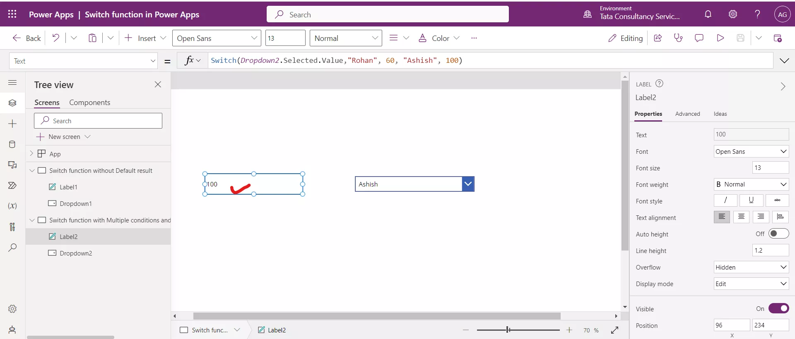Open the more options ellipsis in toolbar
Viewport: 795px width, 339px height.
(474, 38)
